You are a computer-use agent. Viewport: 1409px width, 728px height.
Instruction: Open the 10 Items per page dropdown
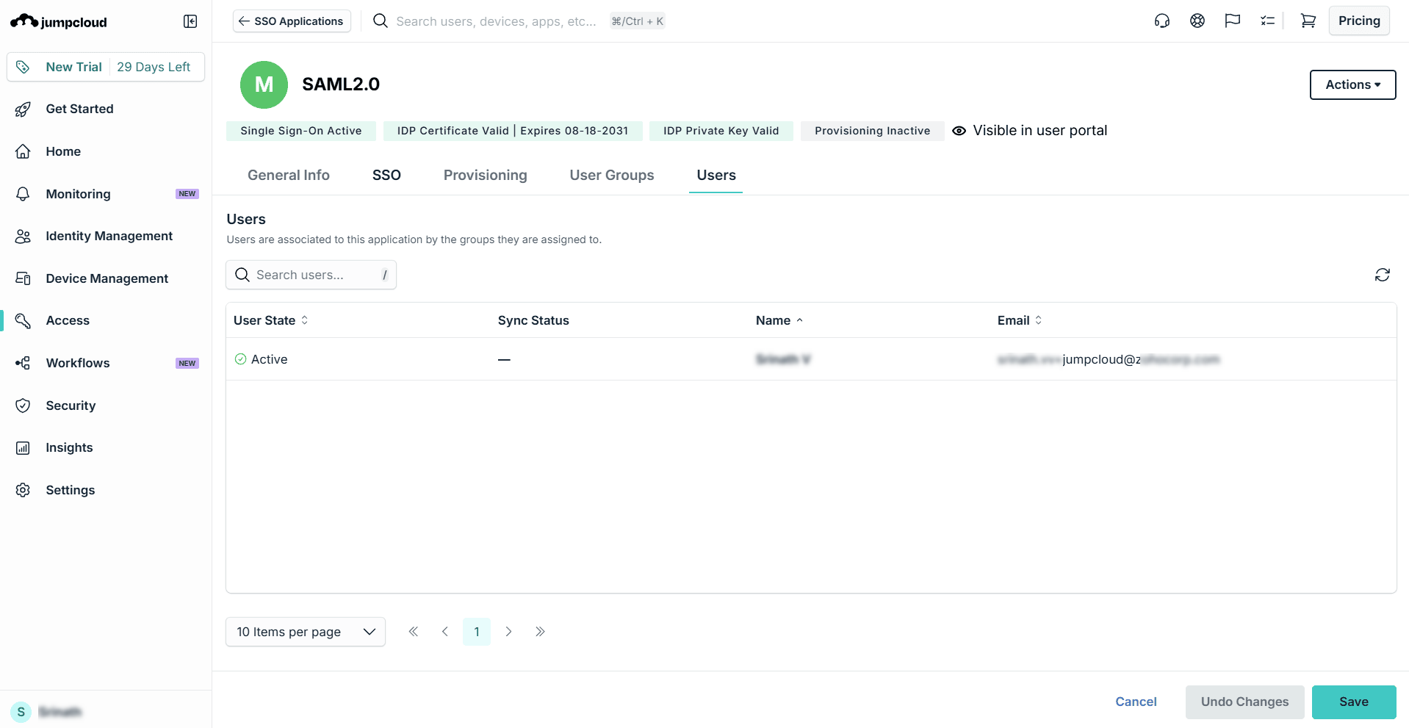(306, 632)
